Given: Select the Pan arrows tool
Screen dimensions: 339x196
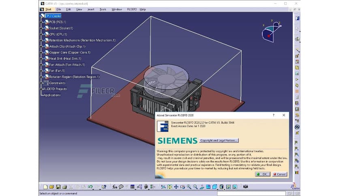Looking at the screenshot, I should tap(176, 187).
